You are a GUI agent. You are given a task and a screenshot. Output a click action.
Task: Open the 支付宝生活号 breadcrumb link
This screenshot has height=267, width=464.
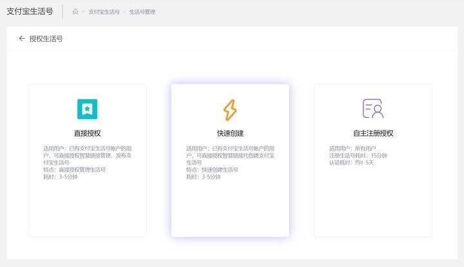pyautogui.click(x=104, y=12)
